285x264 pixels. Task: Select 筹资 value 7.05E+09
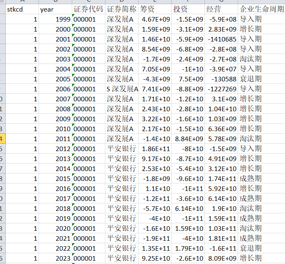pos(155,69)
